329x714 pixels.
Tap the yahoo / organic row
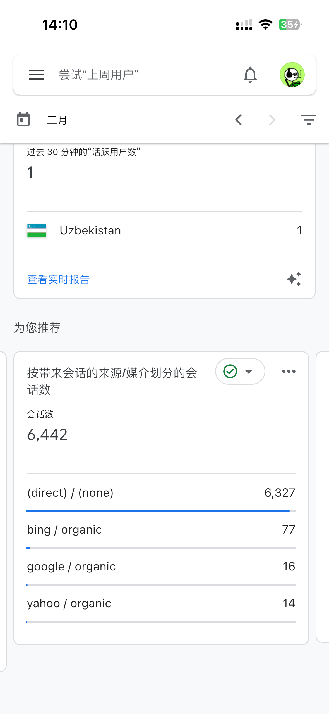(161, 603)
